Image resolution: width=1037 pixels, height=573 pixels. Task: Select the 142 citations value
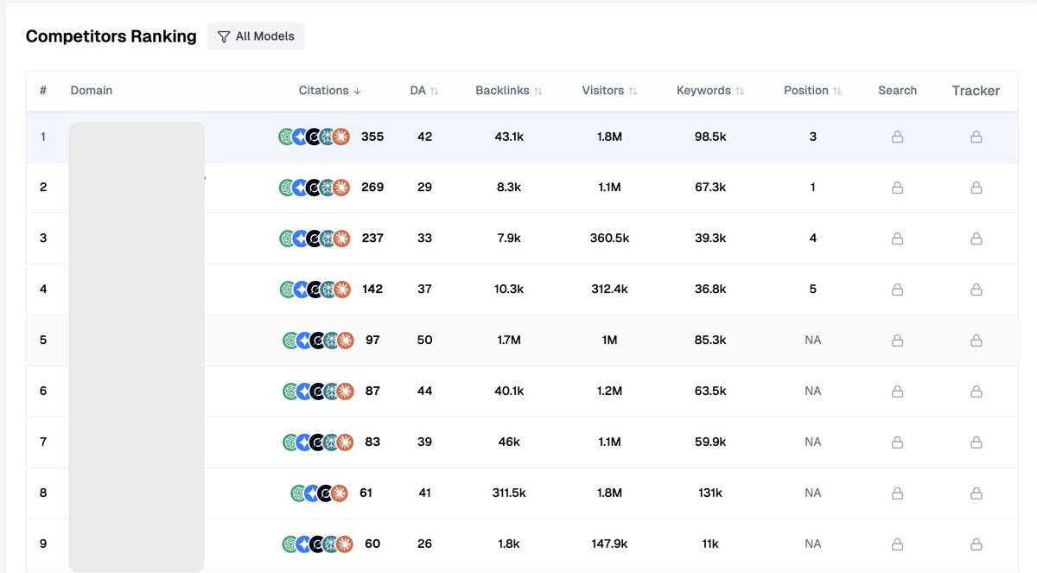(372, 290)
